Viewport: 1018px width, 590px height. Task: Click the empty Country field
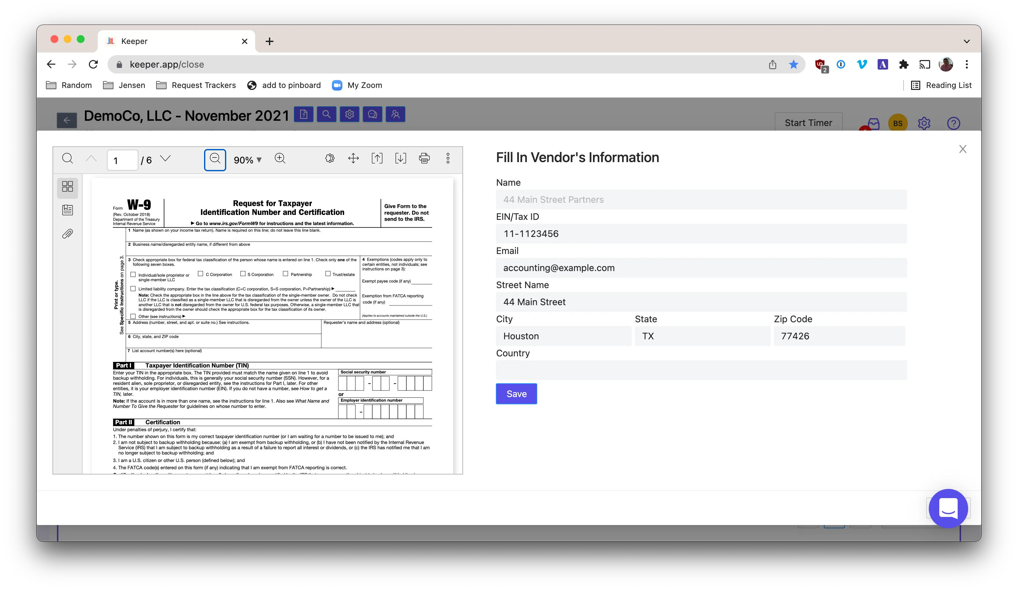701,370
